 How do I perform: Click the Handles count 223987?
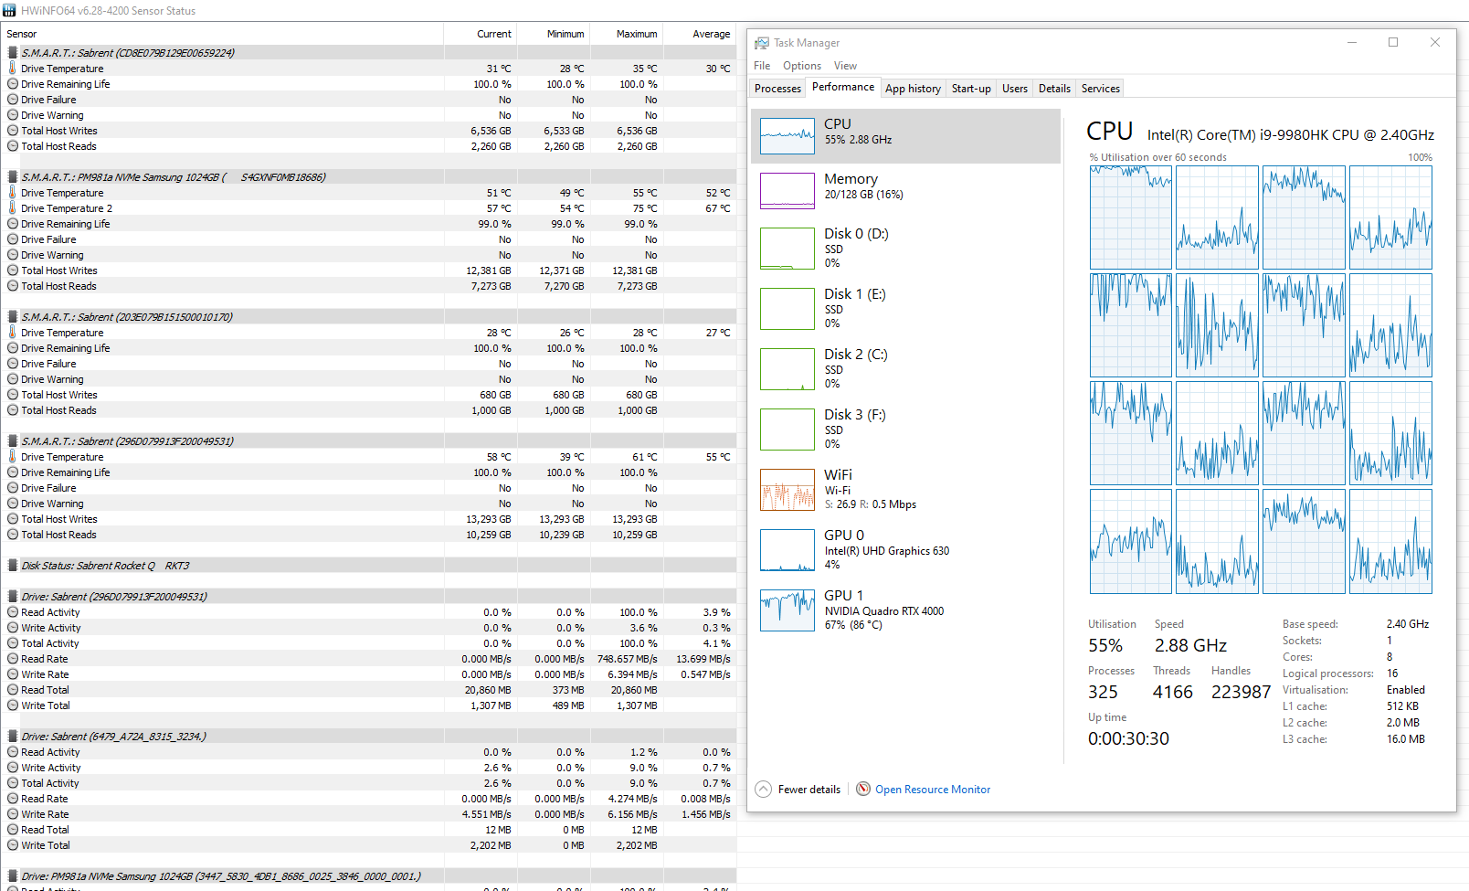tap(1241, 693)
